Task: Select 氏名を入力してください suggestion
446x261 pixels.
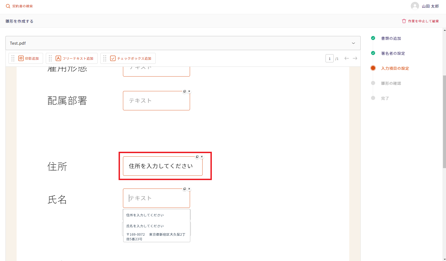Action: (x=145, y=226)
